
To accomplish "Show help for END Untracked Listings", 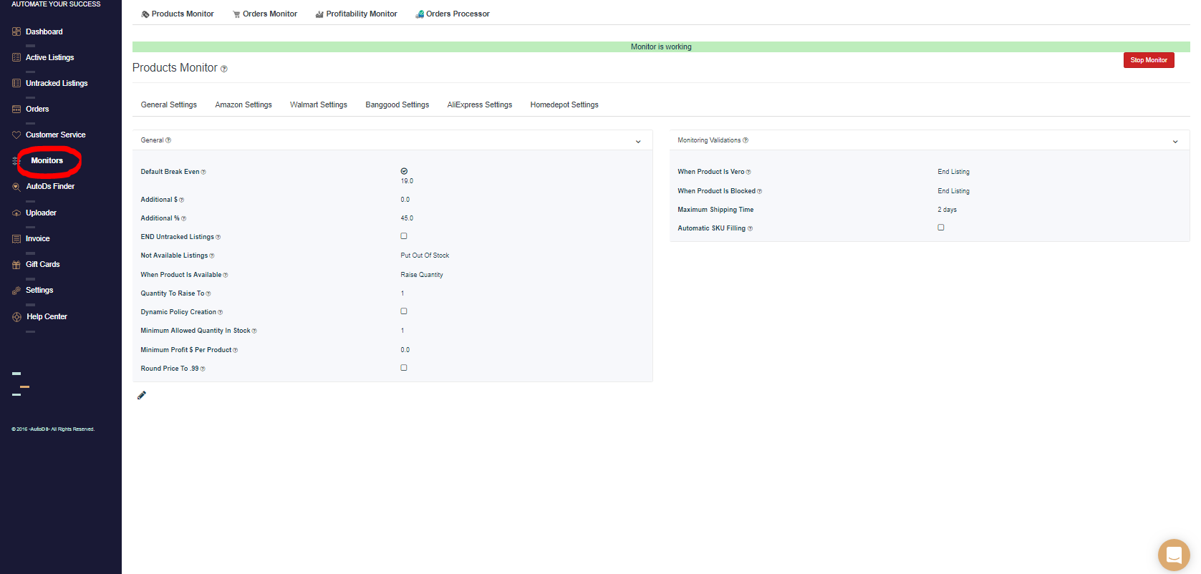I will click(218, 237).
